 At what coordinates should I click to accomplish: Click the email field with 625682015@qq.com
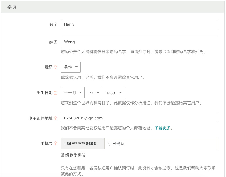point(139,118)
